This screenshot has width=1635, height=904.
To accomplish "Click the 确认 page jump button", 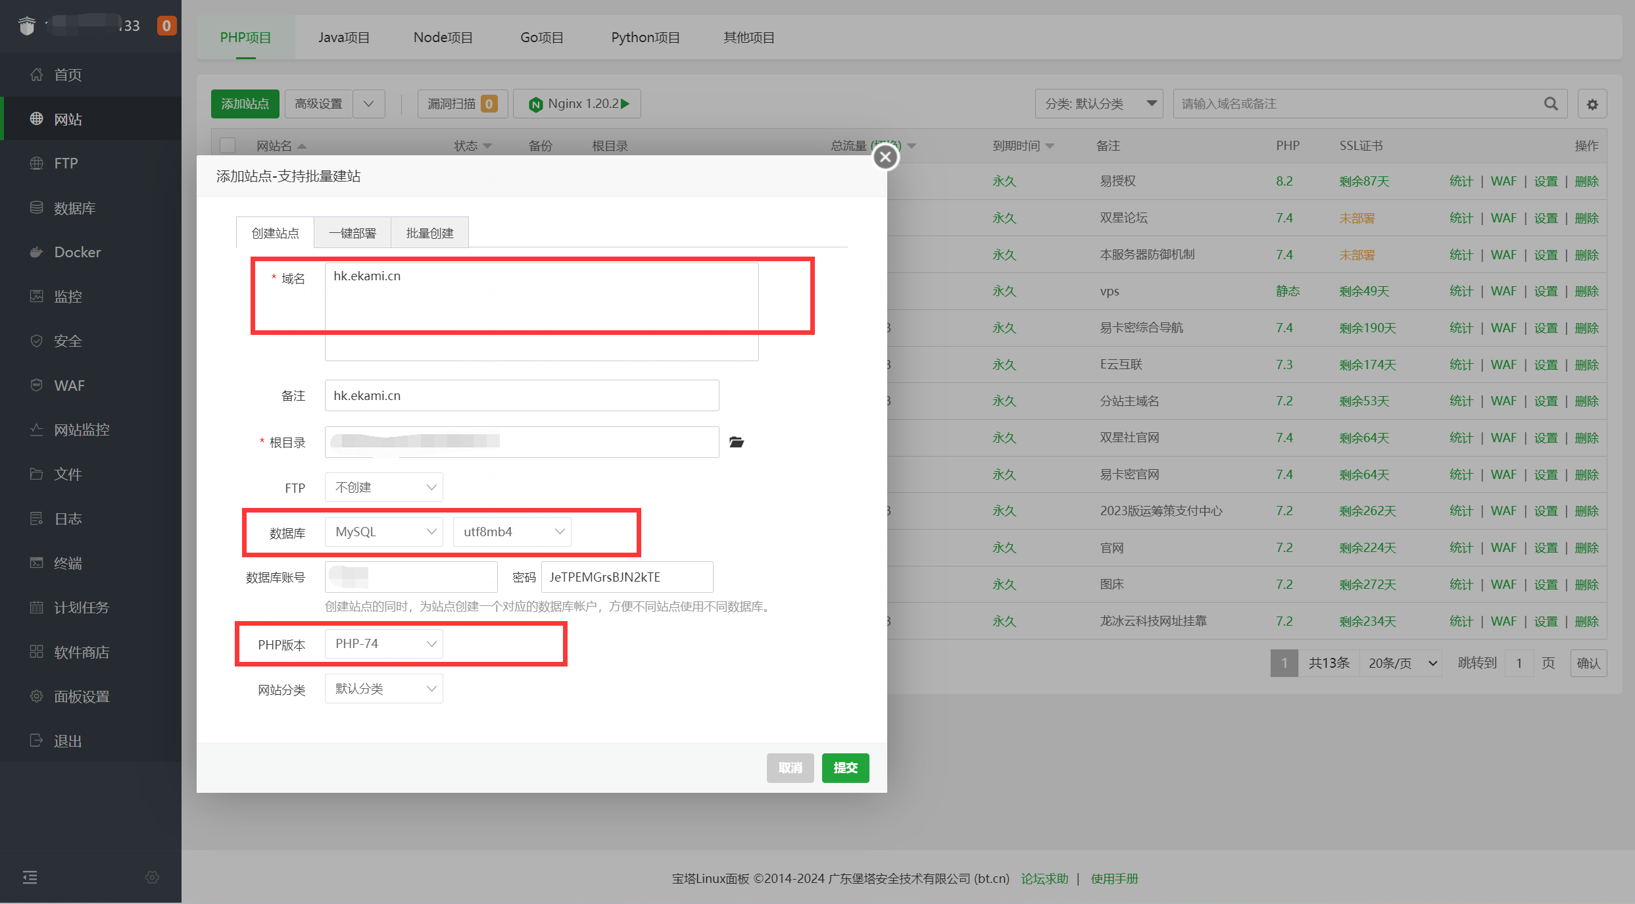I will coord(1589,663).
